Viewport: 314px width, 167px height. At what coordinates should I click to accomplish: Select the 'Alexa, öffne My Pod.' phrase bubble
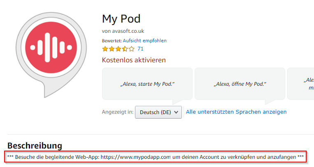(240, 84)
